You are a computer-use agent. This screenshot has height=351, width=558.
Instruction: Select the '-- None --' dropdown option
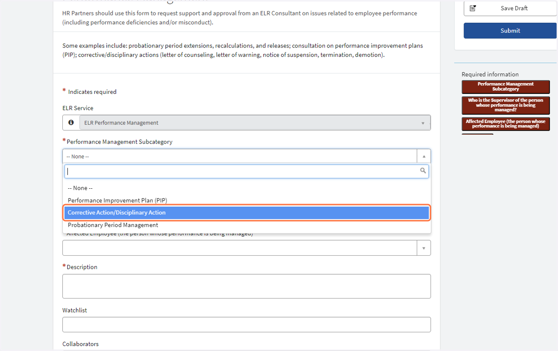click(246, 188)
